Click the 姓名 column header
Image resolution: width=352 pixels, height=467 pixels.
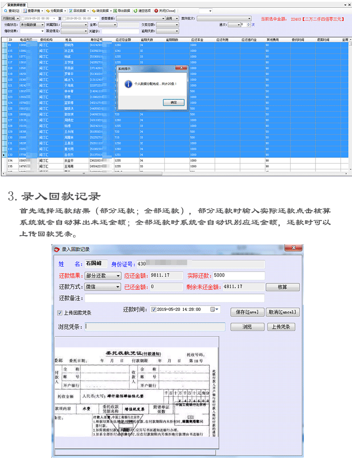77,40
